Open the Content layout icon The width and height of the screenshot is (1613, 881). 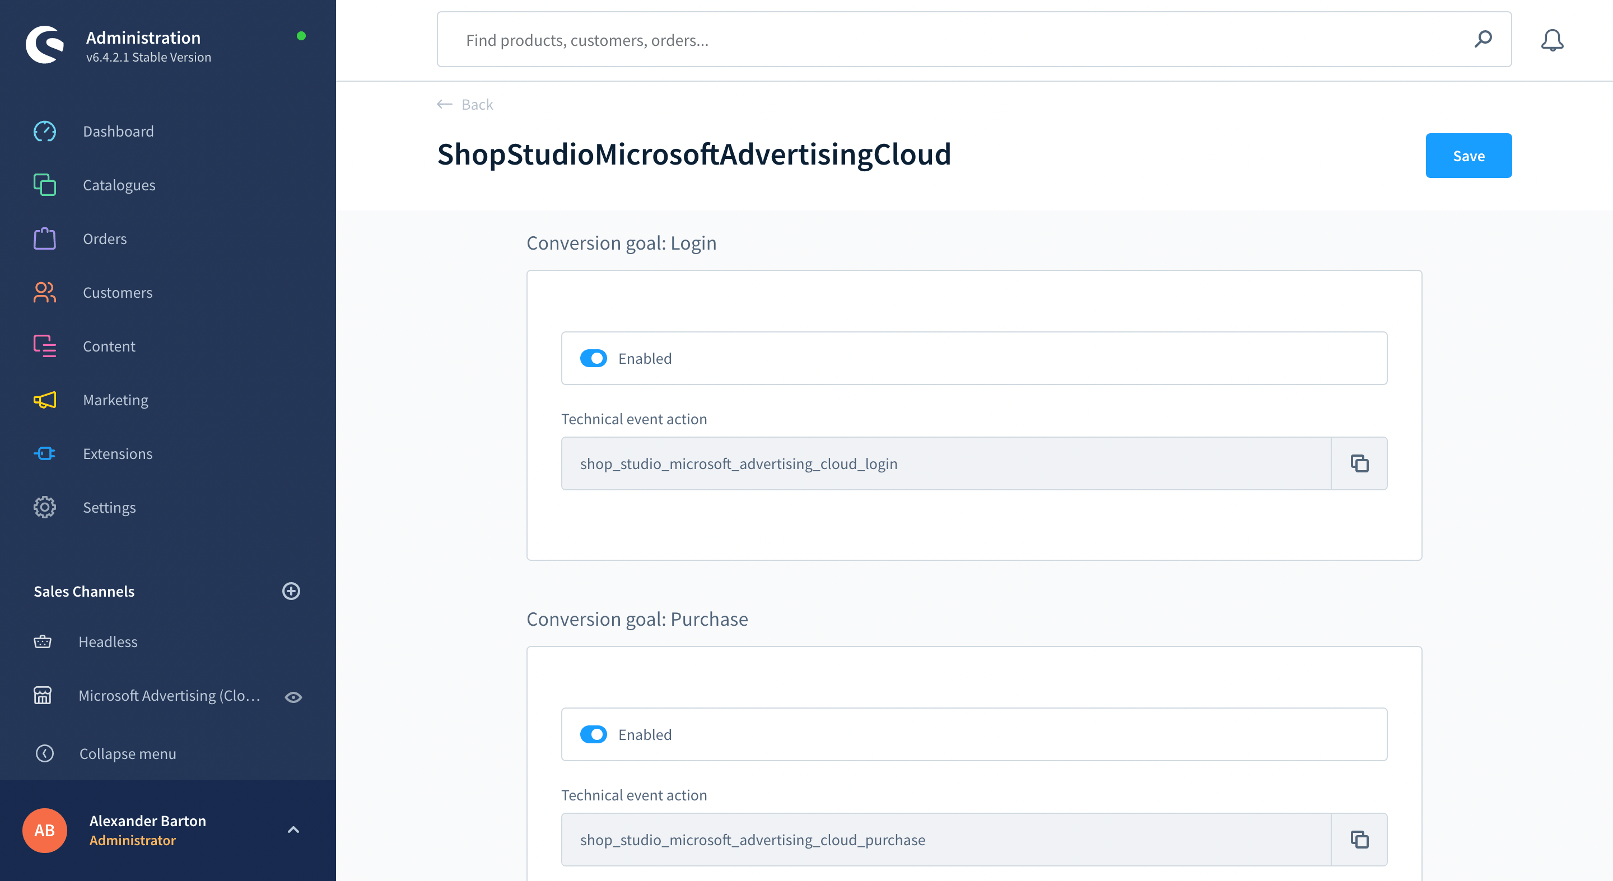[44, 346]
